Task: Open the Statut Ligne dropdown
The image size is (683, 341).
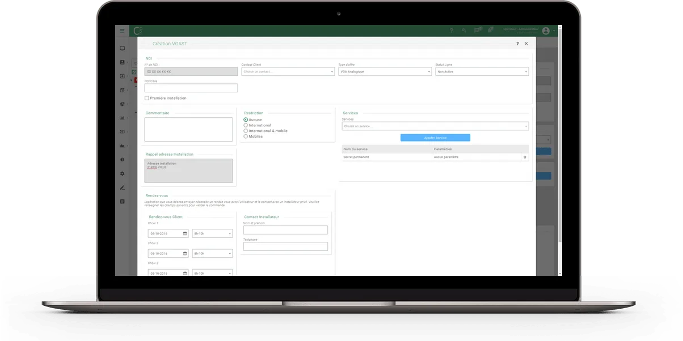Action: coord(482,72)
